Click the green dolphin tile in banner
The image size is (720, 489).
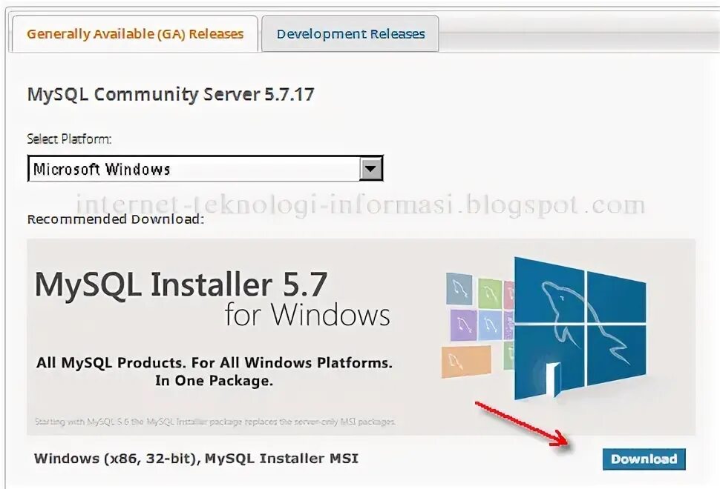click(x=489, y=293)
